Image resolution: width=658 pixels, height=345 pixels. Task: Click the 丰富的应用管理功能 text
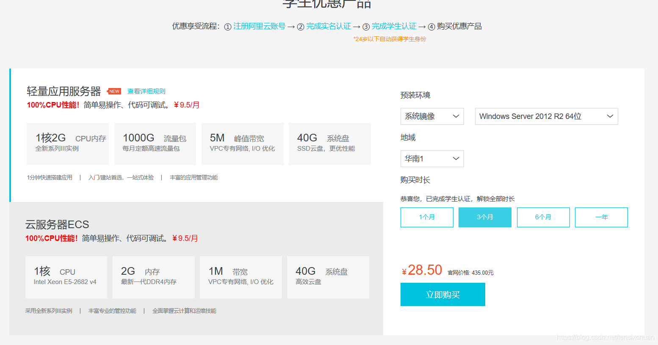click(194, 178)
